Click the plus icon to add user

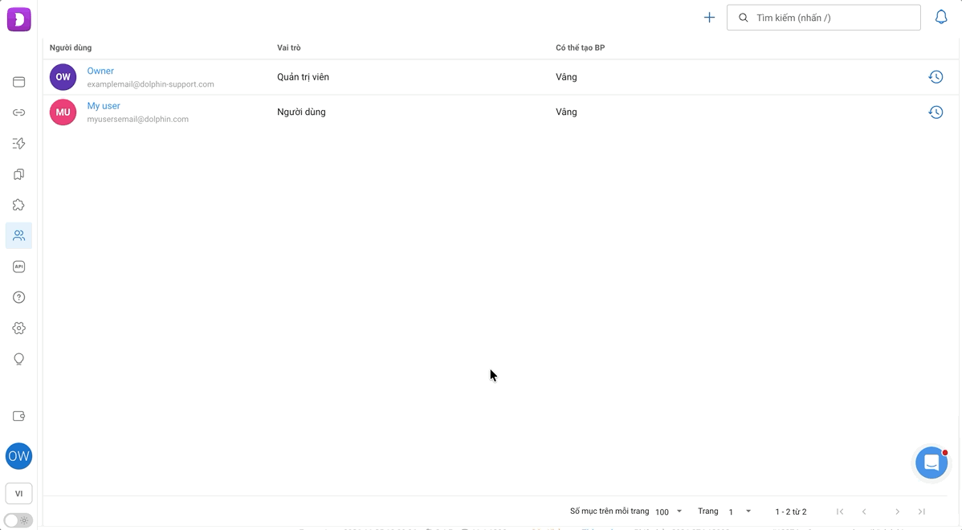pos(709,17)
